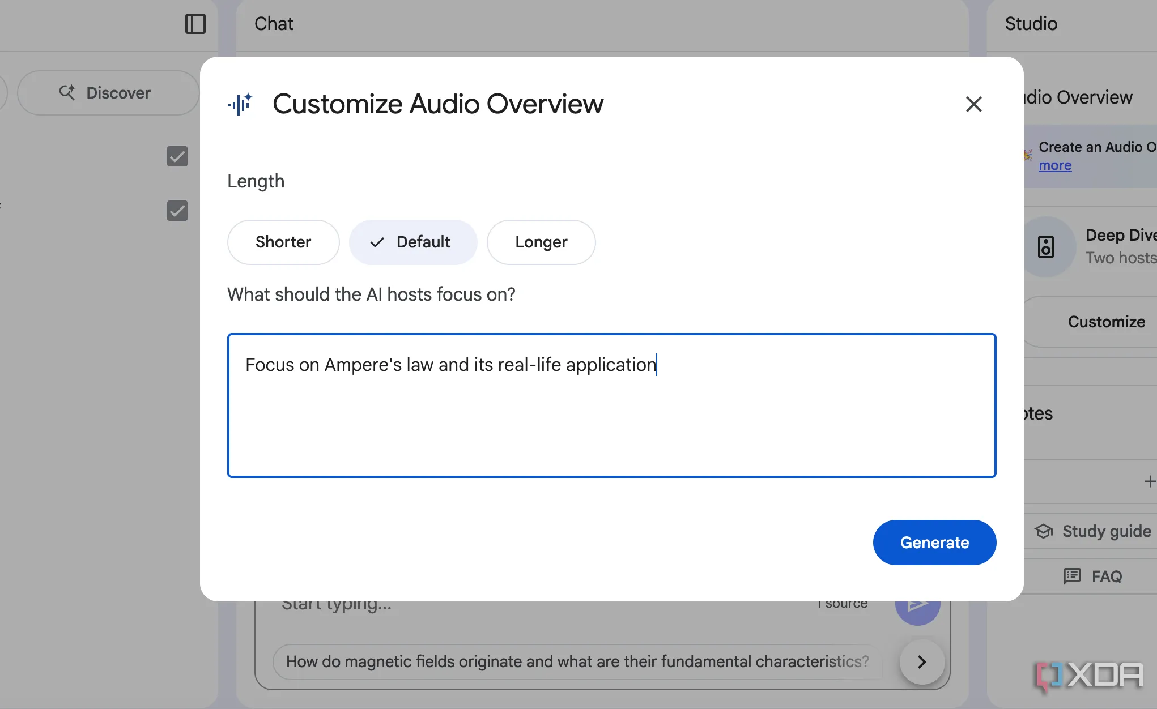The image size is (1157, 709).
Task: Click the Studio panel heading
Action: coord(1031,24)
